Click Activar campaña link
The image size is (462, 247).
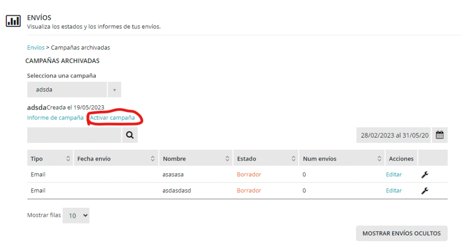pyautogui.click(x=112, y=118)
